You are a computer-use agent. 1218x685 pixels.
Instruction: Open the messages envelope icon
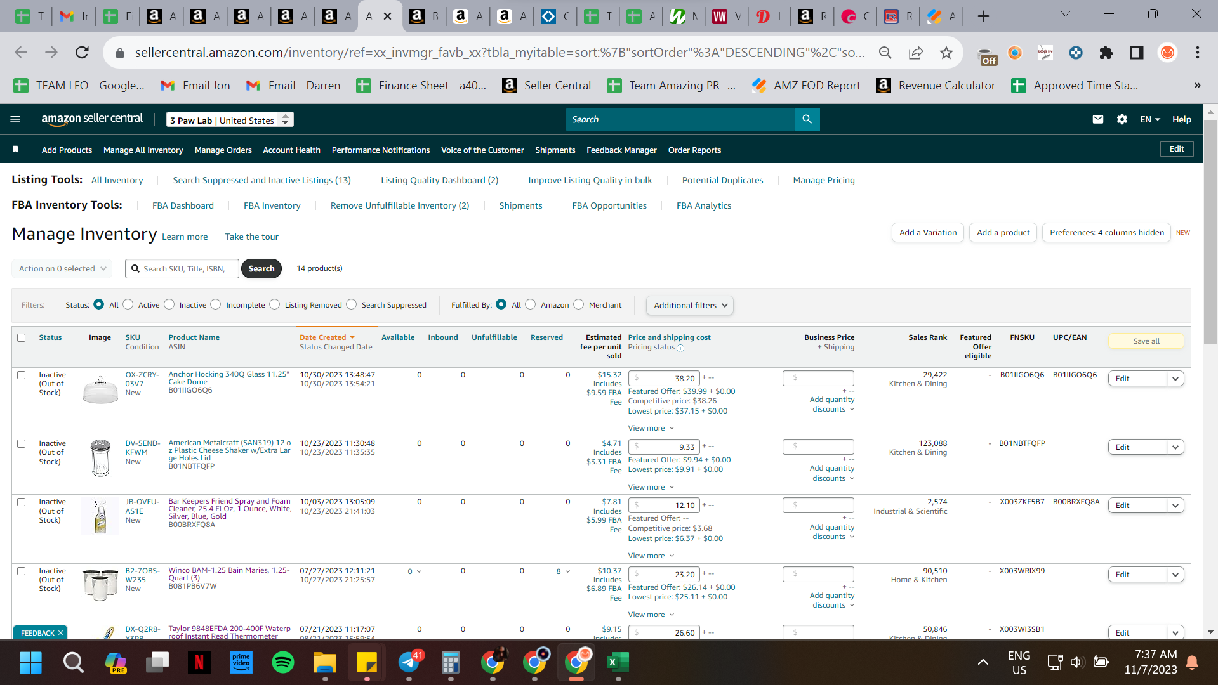point(1097,119)
